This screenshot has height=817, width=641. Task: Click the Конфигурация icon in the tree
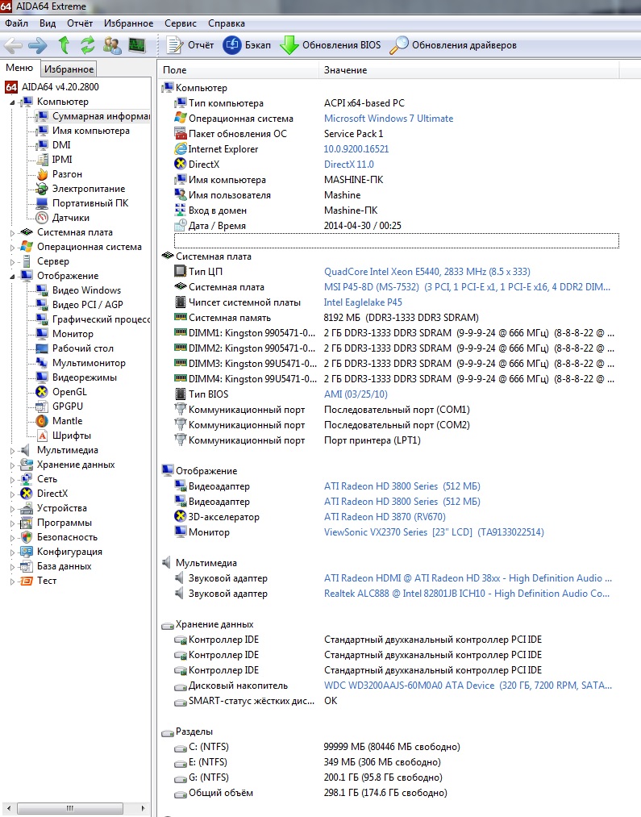(x=27, y=552)
